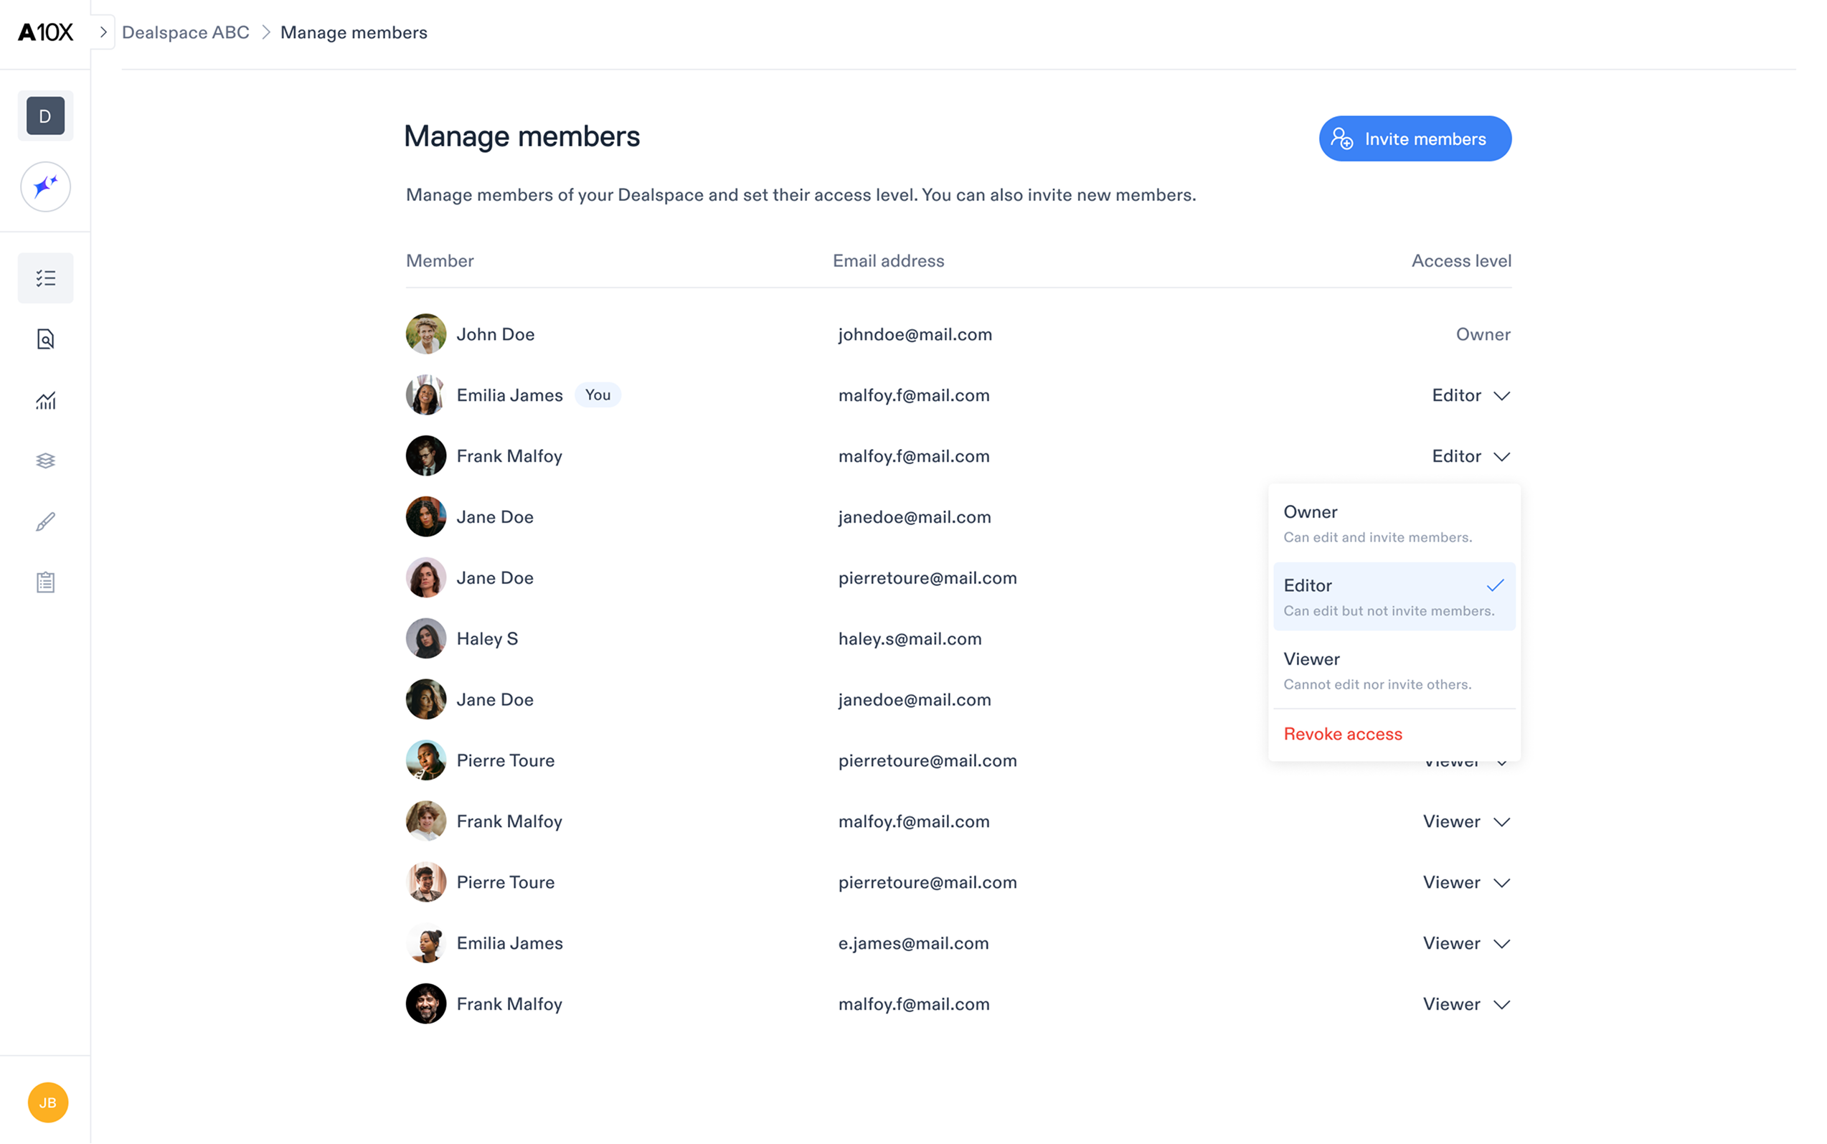The image size is (1827, 1144).
Task: Click the Manage members page heading
Action: [521, 136]
